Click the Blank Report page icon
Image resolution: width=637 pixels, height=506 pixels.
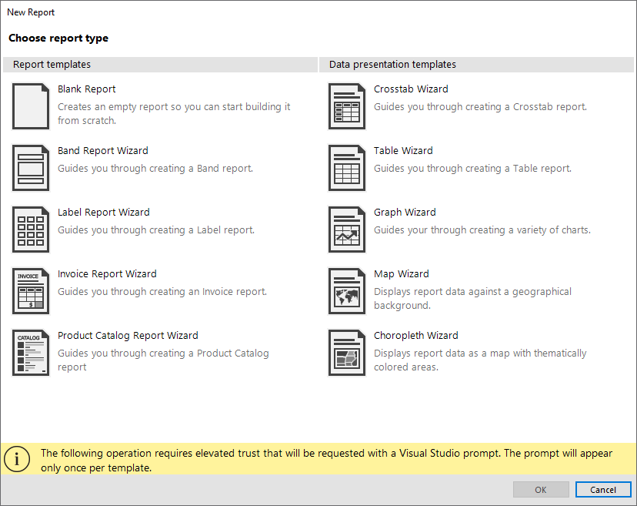31,106
